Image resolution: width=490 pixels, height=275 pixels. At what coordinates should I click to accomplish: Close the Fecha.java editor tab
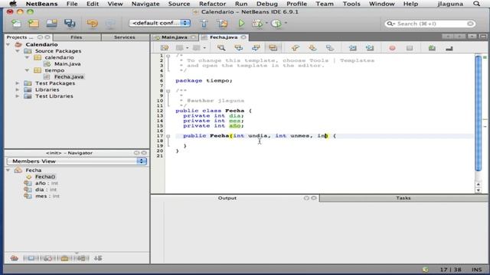tap(243, 37)
